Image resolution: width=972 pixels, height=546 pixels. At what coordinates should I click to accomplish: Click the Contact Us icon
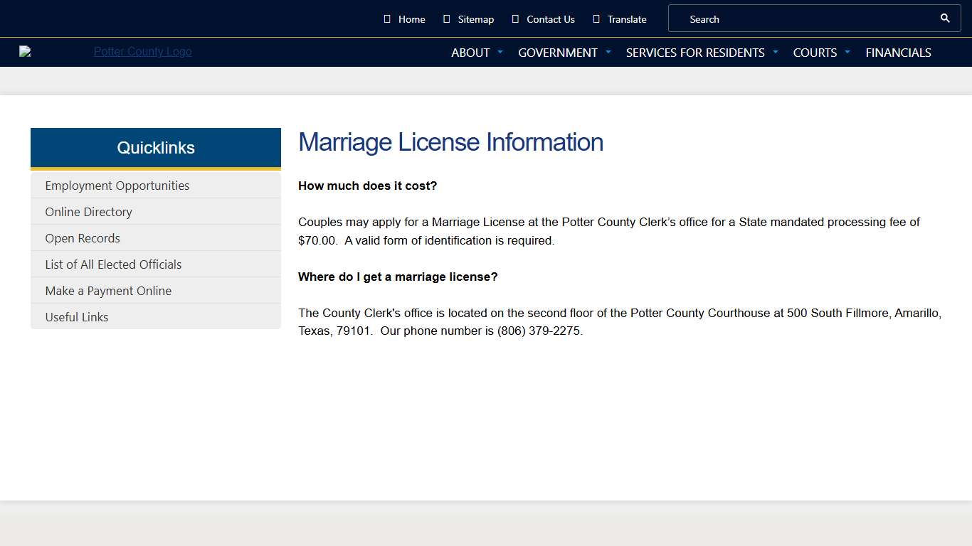pos(514,18)
